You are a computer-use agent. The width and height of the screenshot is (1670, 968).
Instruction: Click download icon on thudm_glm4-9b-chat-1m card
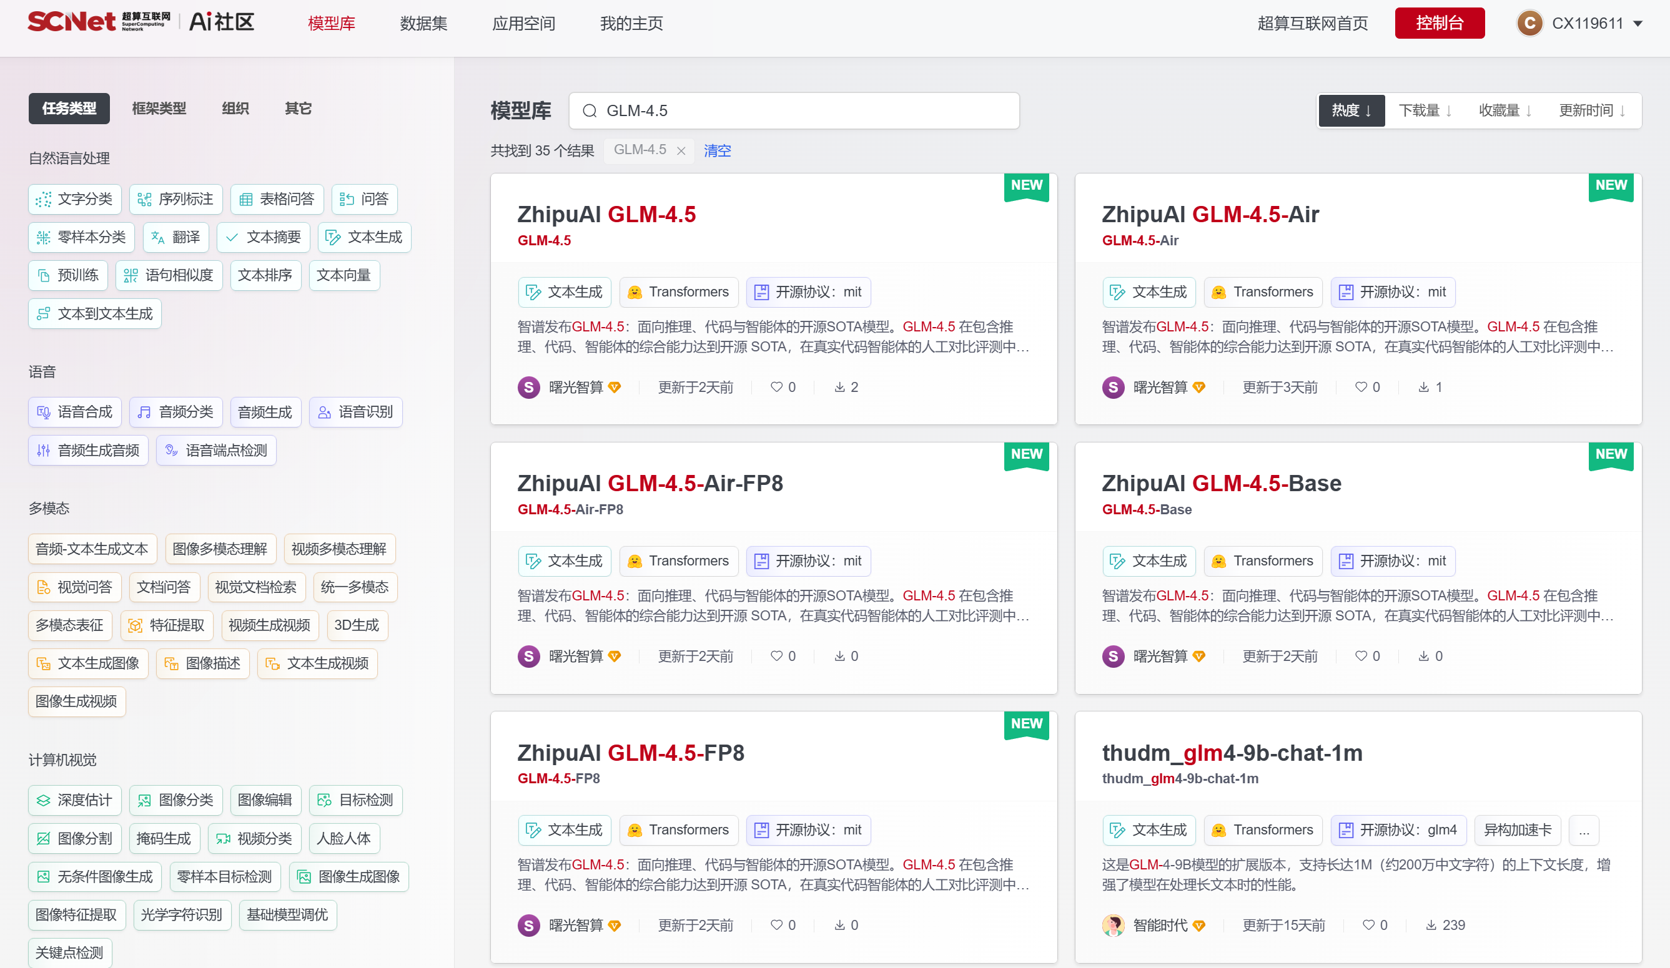(1431, 924)
